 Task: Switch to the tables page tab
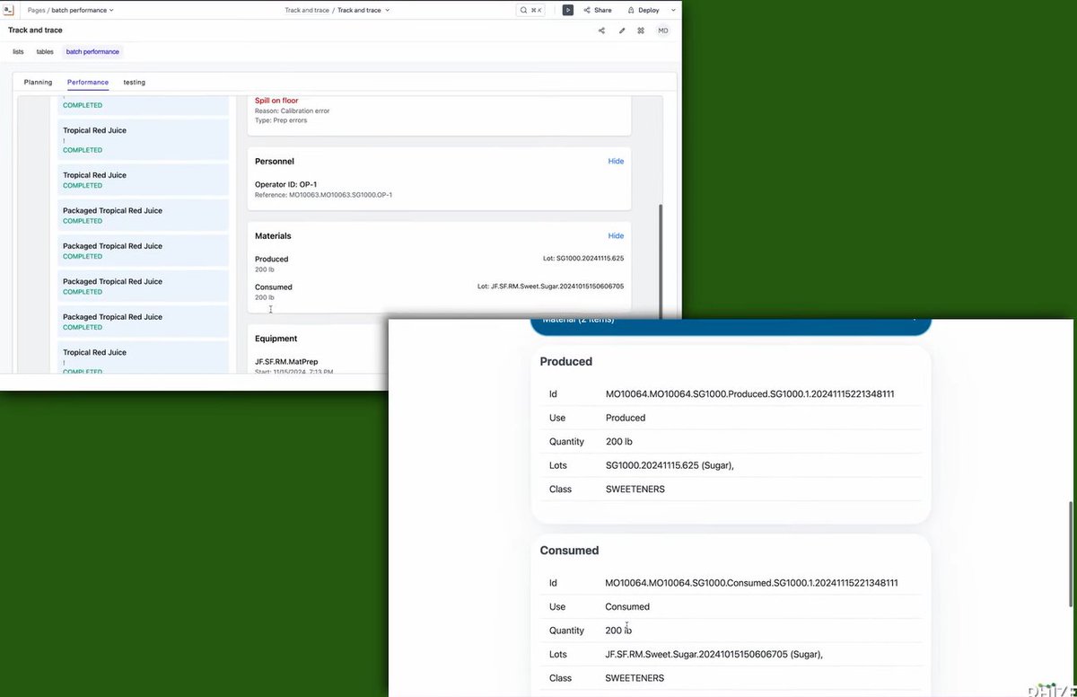point(45,52)
